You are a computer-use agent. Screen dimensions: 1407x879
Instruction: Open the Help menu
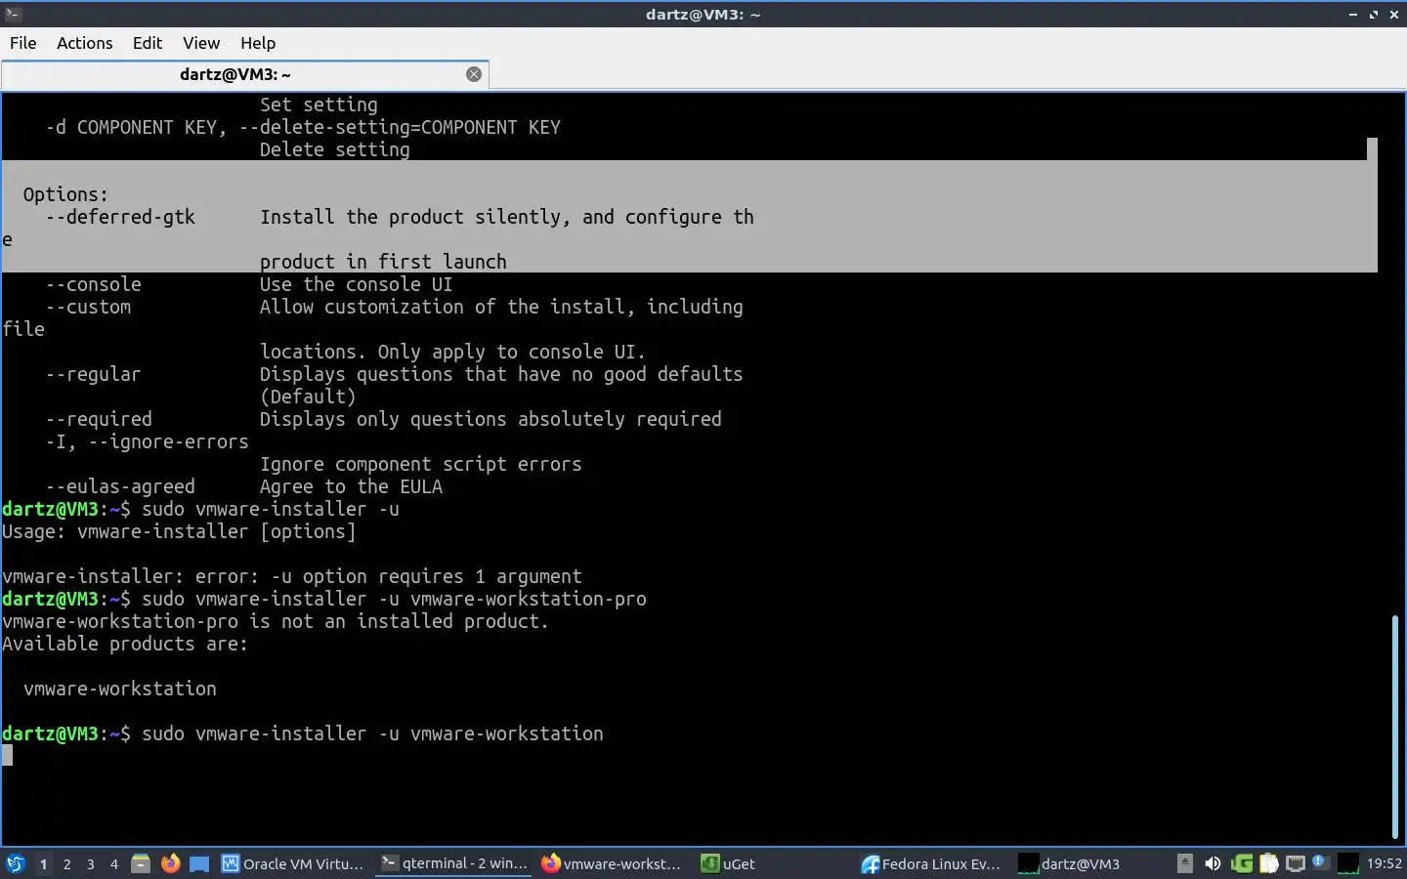258,43
